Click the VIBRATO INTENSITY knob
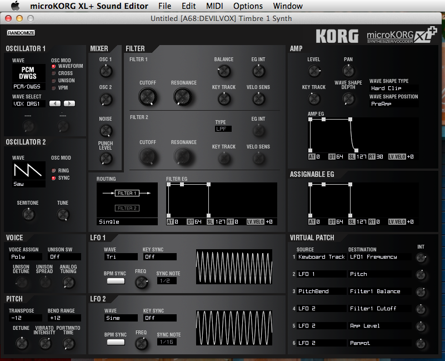Image resolution: width=445 pixels, height=361 pixels. [45, 344]
